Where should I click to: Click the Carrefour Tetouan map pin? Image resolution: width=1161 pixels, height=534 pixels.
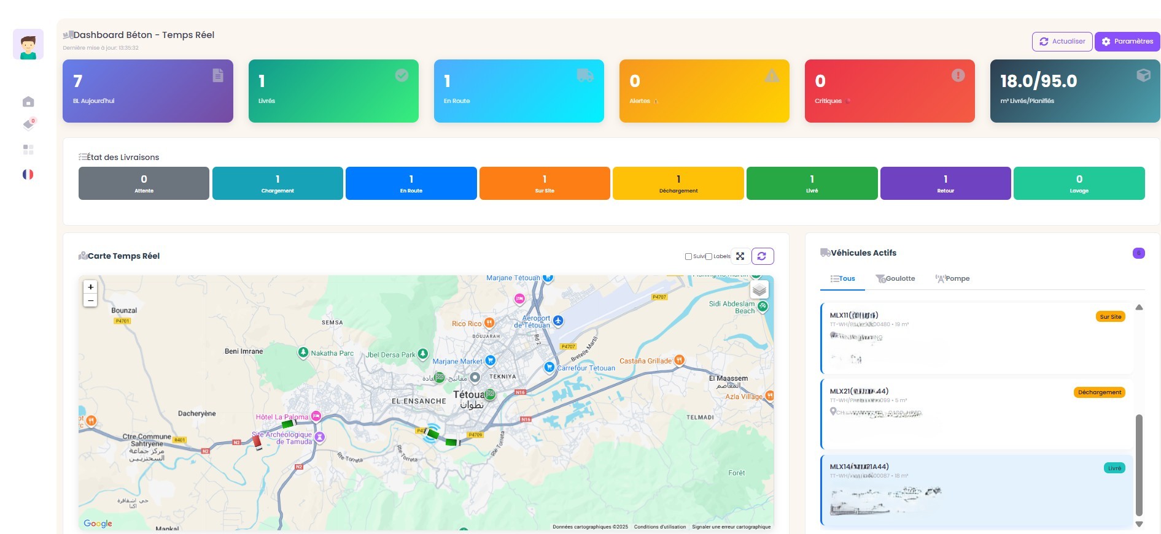pos(549,367)
